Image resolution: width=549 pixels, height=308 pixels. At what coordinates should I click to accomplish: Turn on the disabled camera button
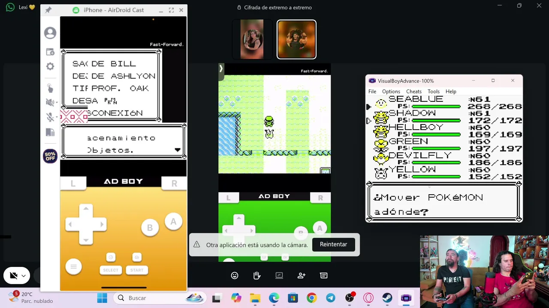pos(14,276)
